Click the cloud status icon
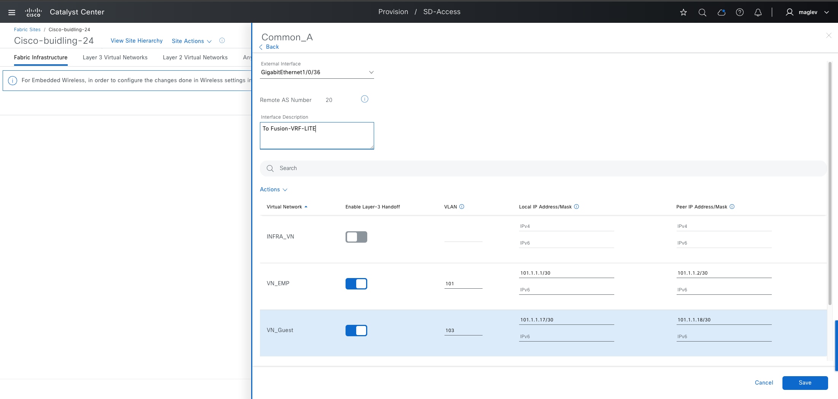This screenshot has width=838, height=399. [x=721, y=12]
